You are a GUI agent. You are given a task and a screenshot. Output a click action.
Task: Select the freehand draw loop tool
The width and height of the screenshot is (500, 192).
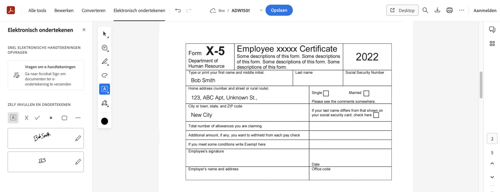coord(105,75)
